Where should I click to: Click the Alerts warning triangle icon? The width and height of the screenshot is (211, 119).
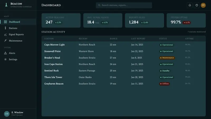tap(5, 53)
